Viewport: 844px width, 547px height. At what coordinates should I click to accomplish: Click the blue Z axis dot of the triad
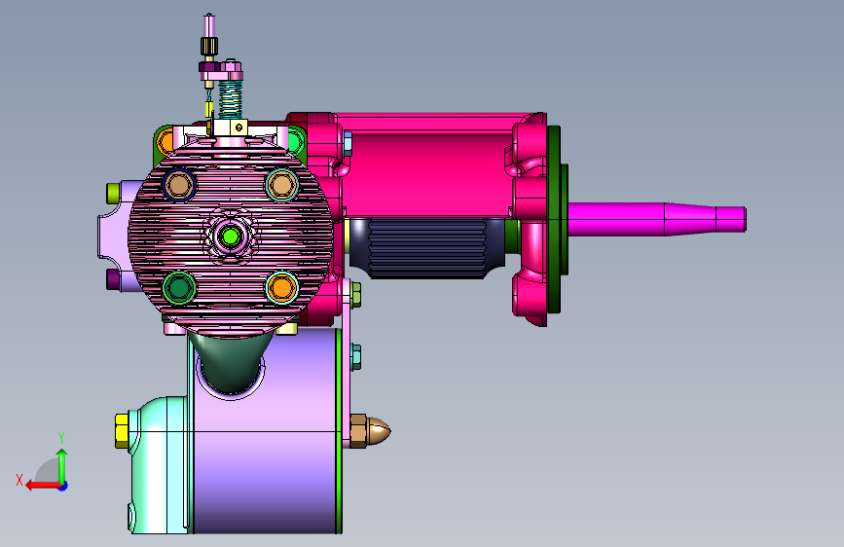[x=63, y=486]
